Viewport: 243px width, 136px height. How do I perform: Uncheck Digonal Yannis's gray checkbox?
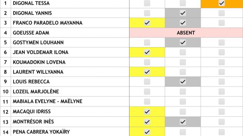click(x=183, y=13)
